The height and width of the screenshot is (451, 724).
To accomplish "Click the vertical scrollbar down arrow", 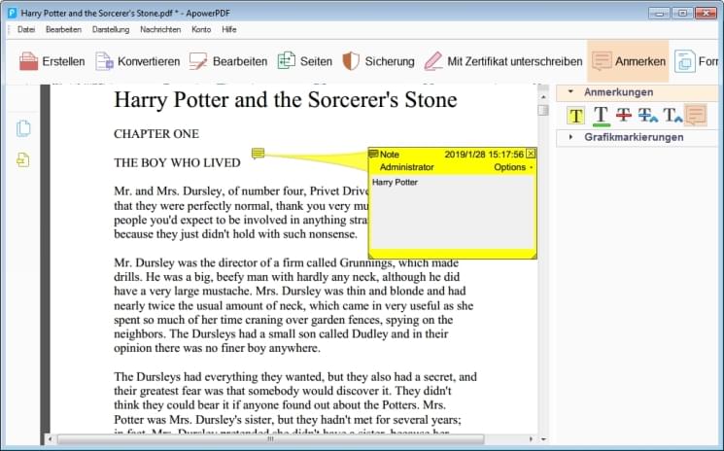I will pyautogui.click(x=543, y=427).
